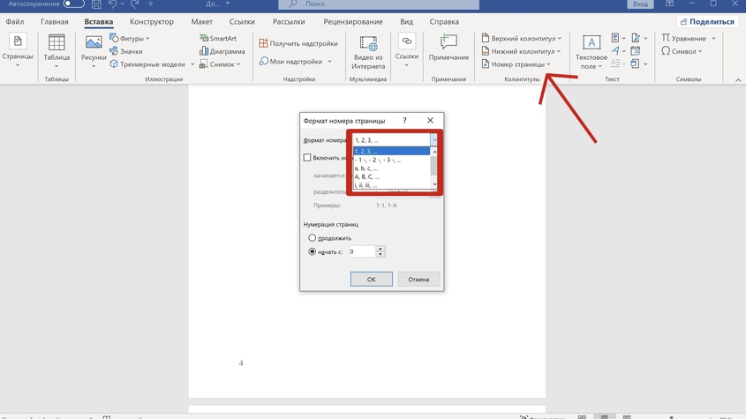Open the Верхний колонтитул dropdown
746x419 pixels.
coord(522,39)
